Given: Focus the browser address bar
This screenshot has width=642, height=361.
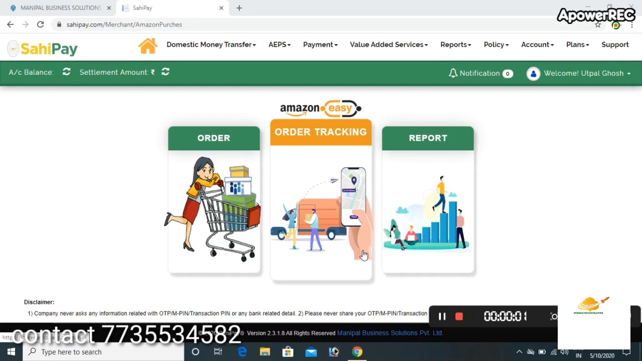Looking at the screenshot, I should [x=321, y=24].
